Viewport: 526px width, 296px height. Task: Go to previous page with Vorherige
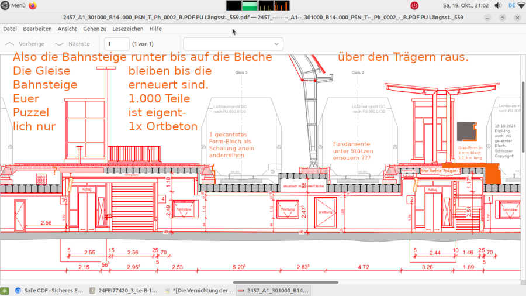click(x=25, y=44)
